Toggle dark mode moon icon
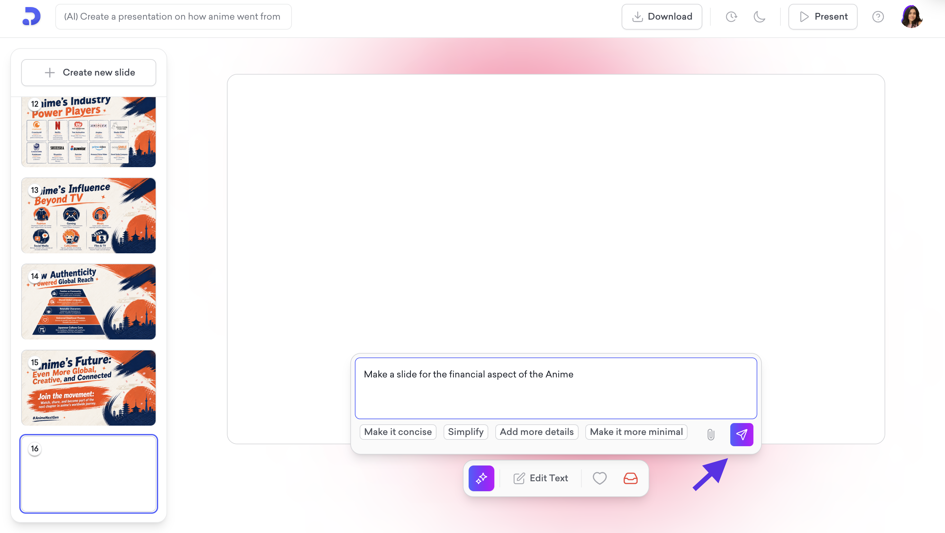Image resolution: width=945 pixels, height=533 pixels. coord(759,16)
